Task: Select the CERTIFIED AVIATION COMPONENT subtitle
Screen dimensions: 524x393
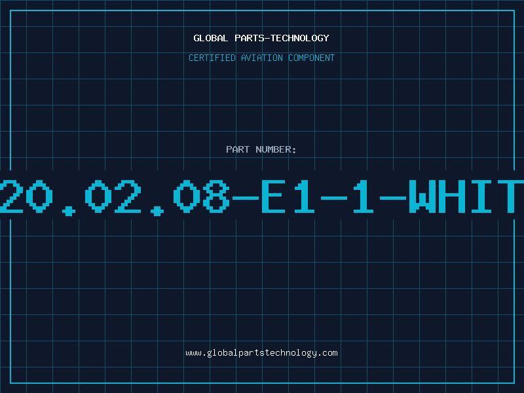Action: click(x=261, y=58)
